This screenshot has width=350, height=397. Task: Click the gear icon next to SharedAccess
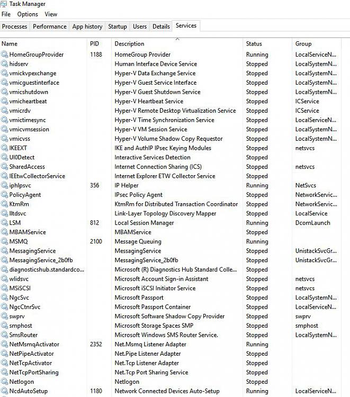4,167
